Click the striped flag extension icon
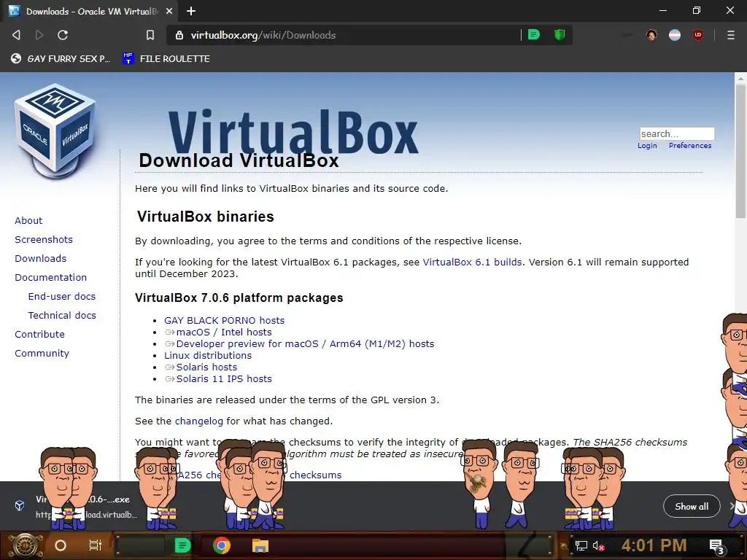This screenshot has height=560, width=747. pyautogui.click(x=675, y=35)
